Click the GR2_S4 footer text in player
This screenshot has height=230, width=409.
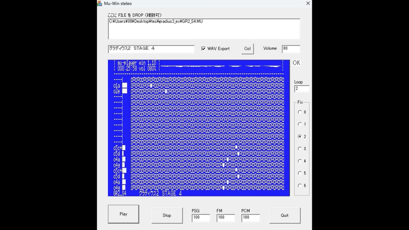(x=120, y=193)
